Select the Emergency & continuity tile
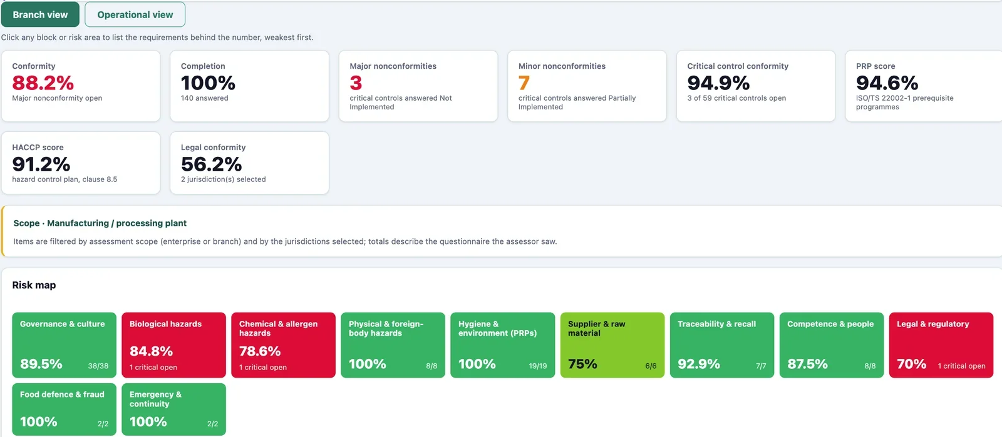The width and height of the screenshot is (1002, 437). 173,409
